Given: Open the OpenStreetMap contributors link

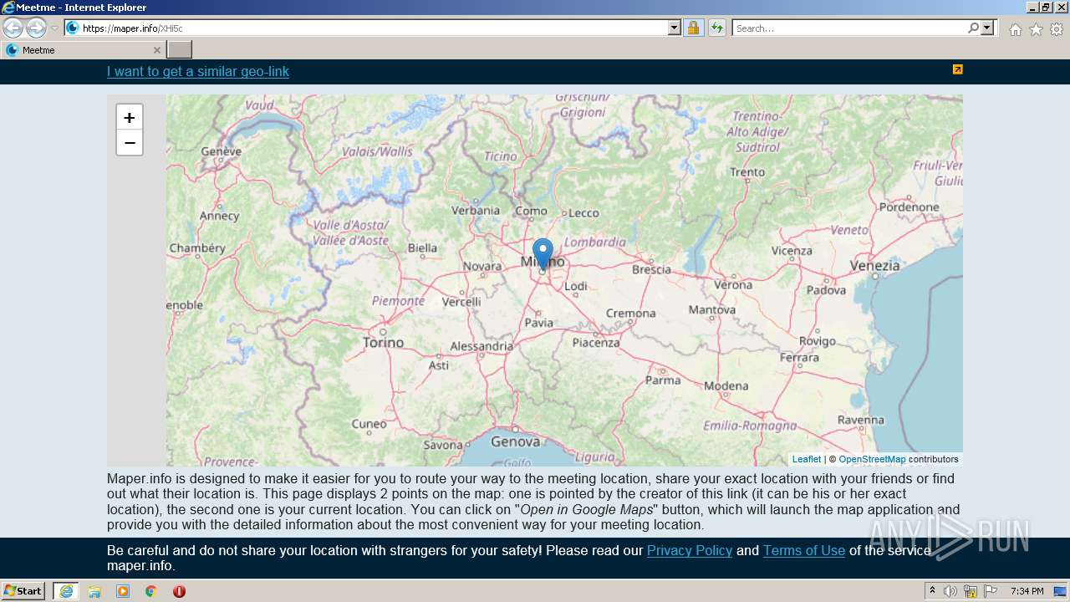Looking at the screenshot, I should point(872,459).
